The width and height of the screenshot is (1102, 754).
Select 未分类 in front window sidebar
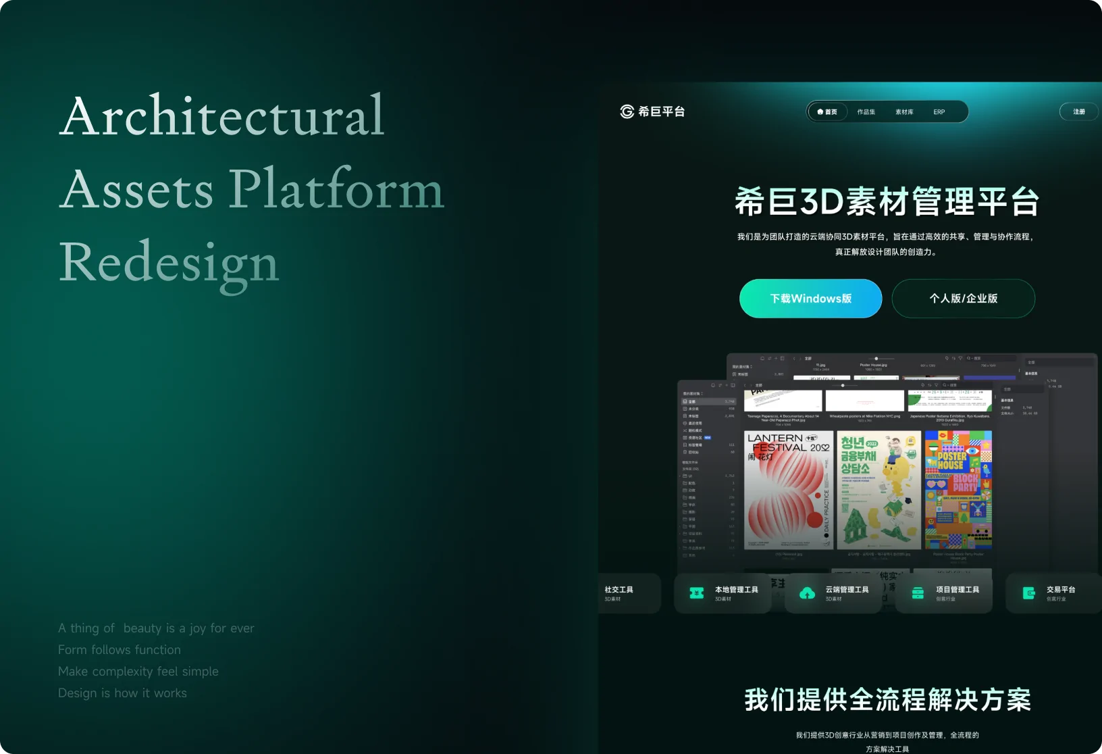coord(708,409)
